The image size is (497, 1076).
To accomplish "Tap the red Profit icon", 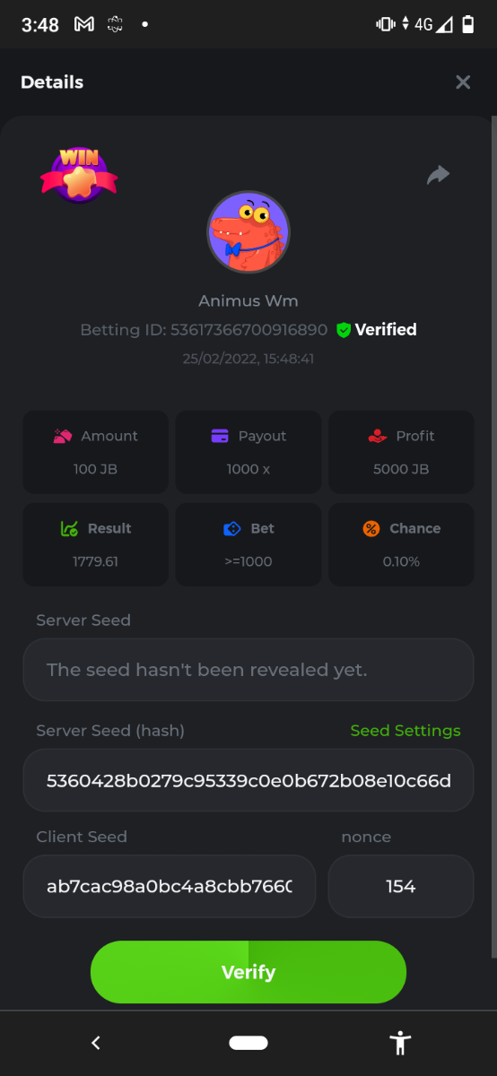I will pyautogui.click(x=378, y=436).
